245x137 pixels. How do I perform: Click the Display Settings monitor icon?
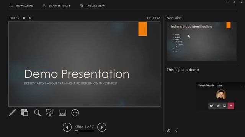pos(44,6)
